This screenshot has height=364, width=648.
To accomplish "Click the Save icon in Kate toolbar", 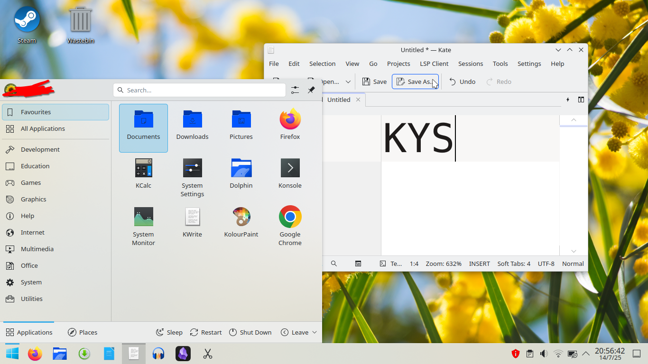I will [x=374, y=82].
